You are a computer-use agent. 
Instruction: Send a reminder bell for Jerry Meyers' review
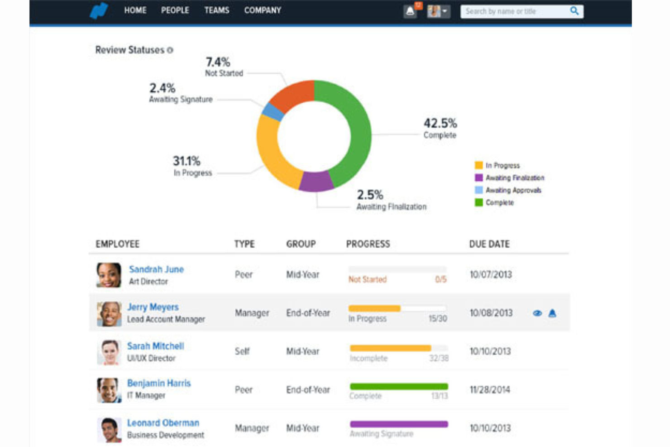coord(552,313)
